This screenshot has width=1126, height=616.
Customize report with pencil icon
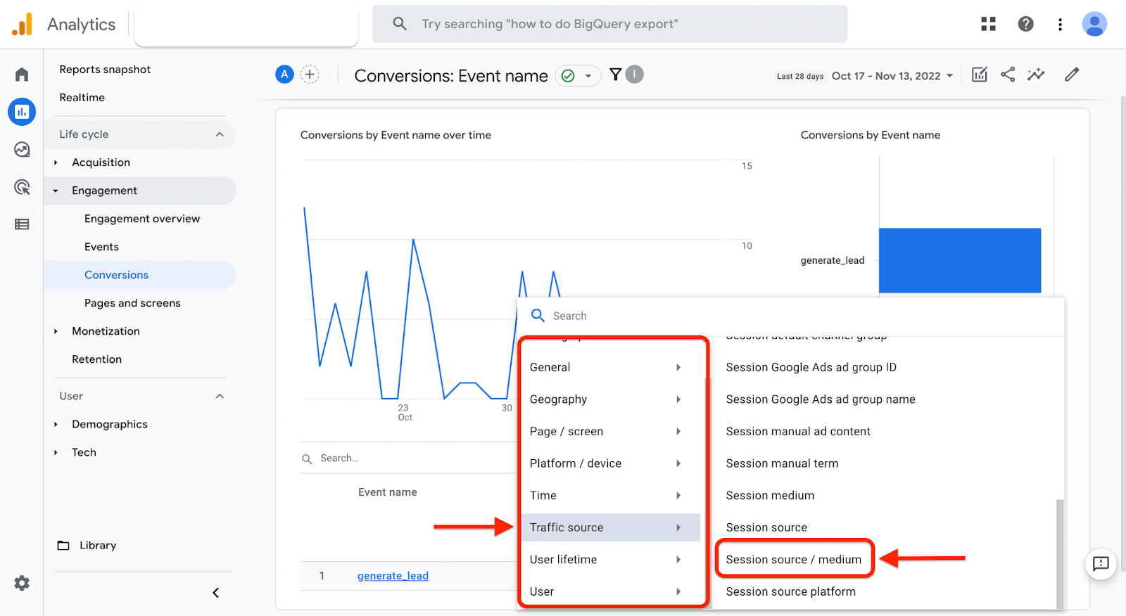(x=1072, y=75)
